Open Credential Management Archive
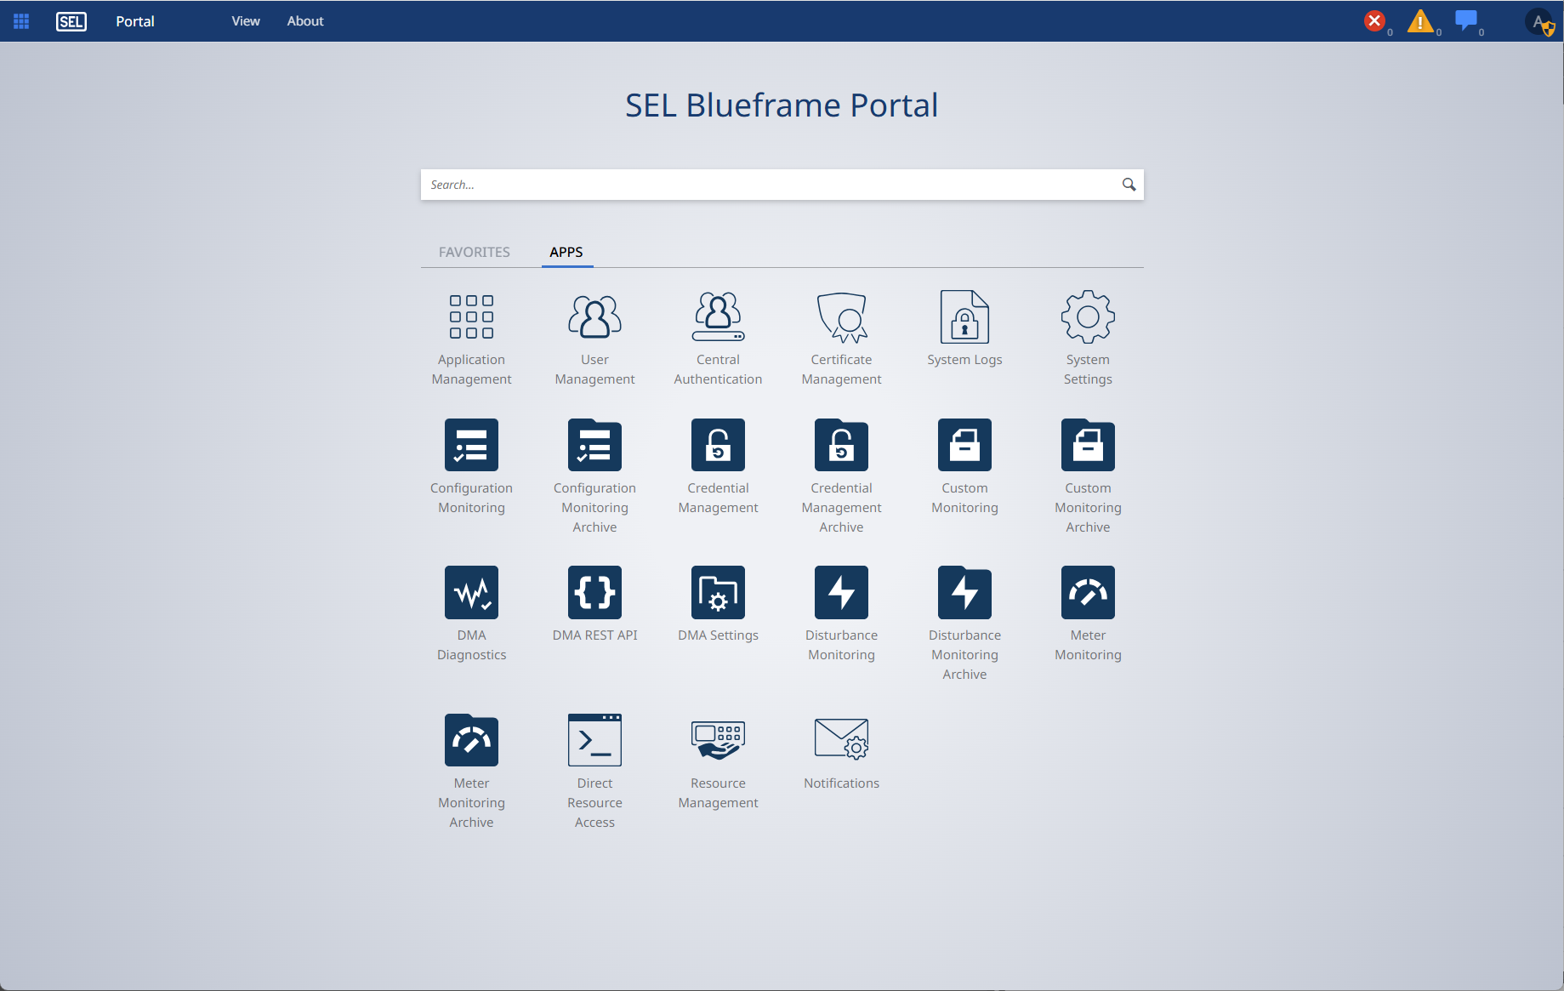Image resolution: width=1564 pixels, height=991 pixels. click(x=841, y=445)
